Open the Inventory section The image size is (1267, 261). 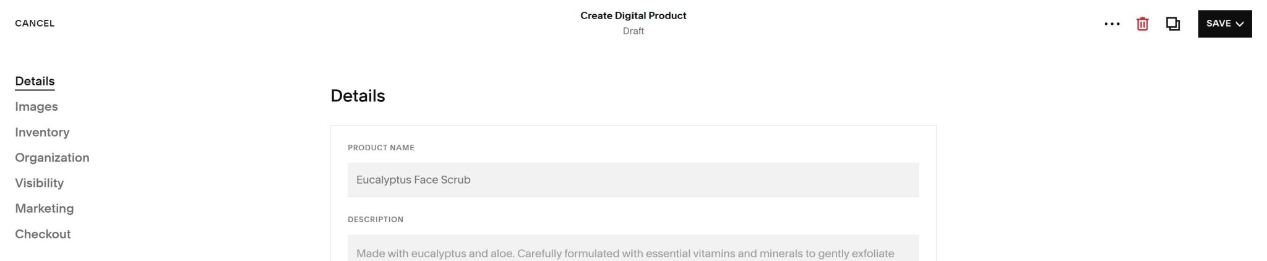coord(42,132)
